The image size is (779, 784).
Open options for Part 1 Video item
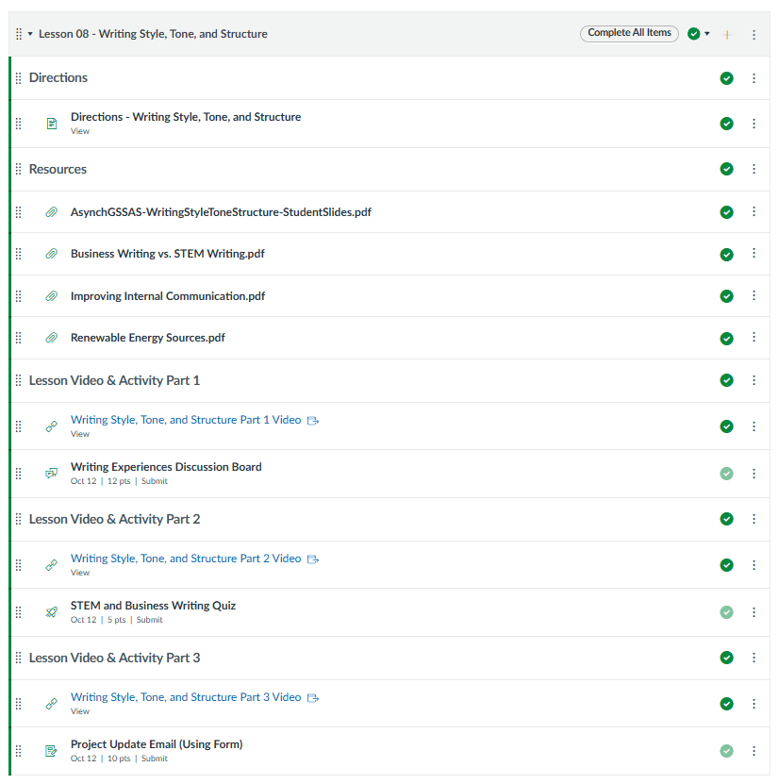tap(754, 426)
